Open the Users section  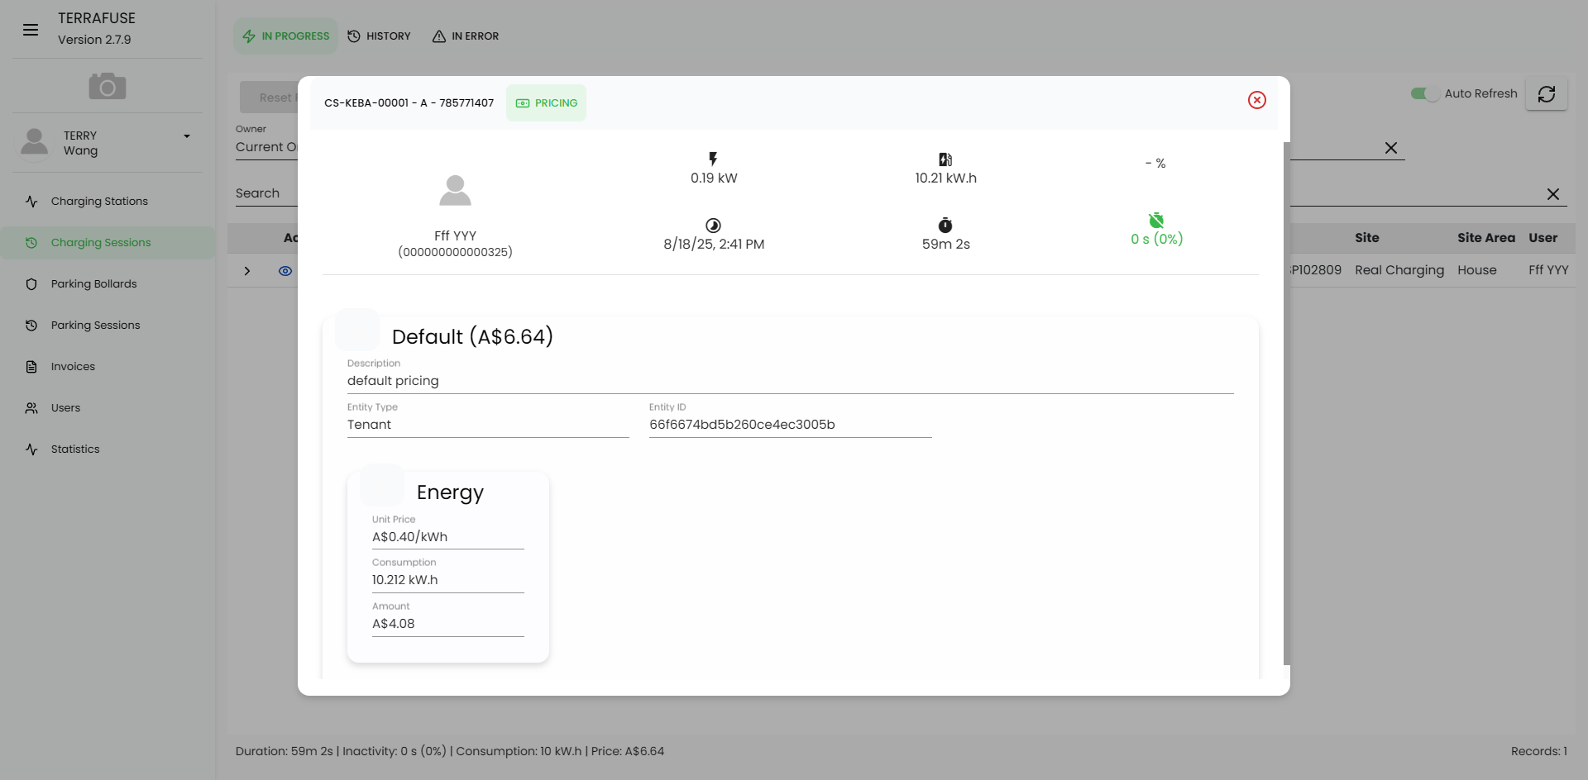click(x=65, y=407)
